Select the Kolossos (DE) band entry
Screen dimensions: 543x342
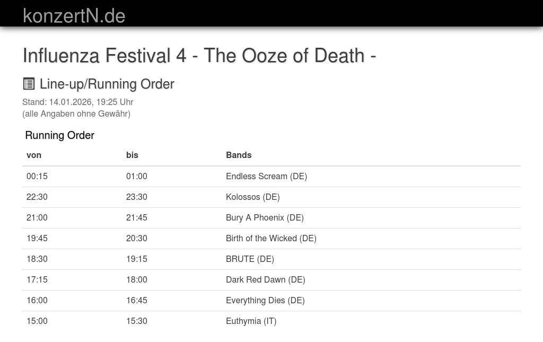tap(252, 197)
